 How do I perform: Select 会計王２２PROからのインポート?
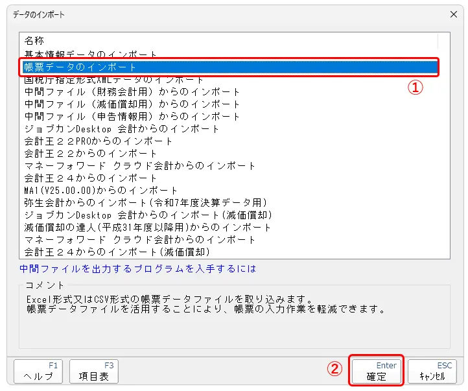99,141
